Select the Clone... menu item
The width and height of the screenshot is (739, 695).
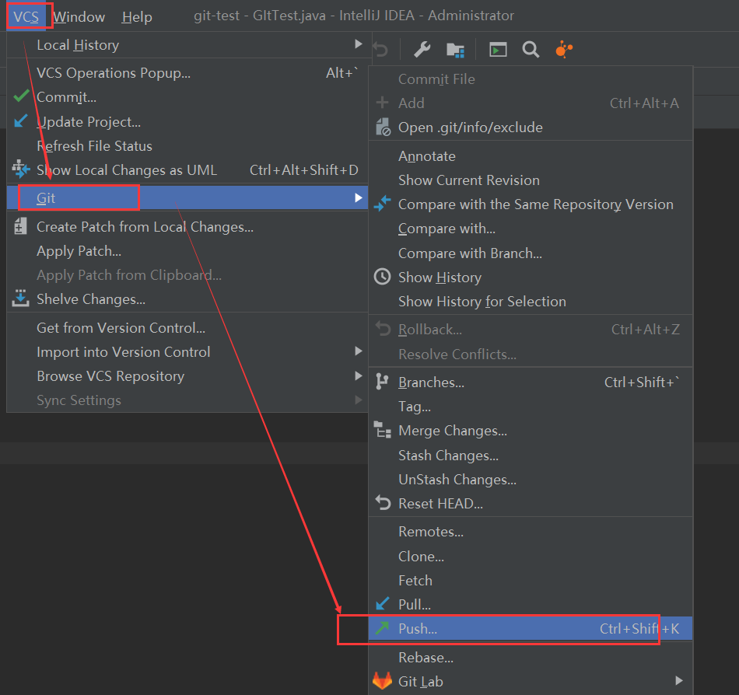pyautogui.click(x=531, y=557)
